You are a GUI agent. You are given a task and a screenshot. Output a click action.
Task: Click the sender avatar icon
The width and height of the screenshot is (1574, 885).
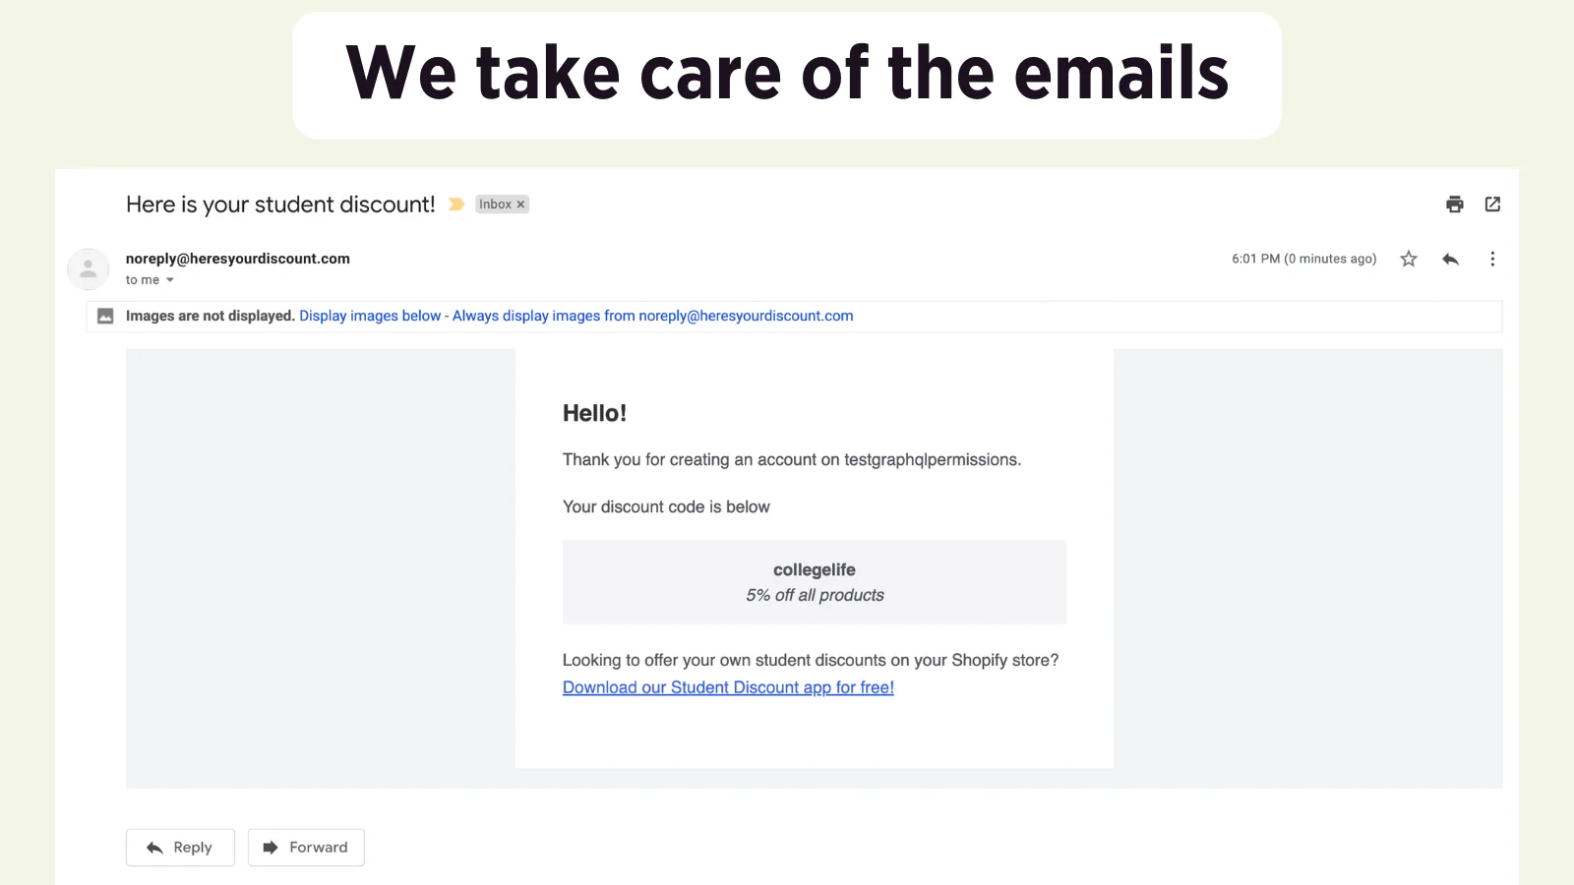pos(89,268)
